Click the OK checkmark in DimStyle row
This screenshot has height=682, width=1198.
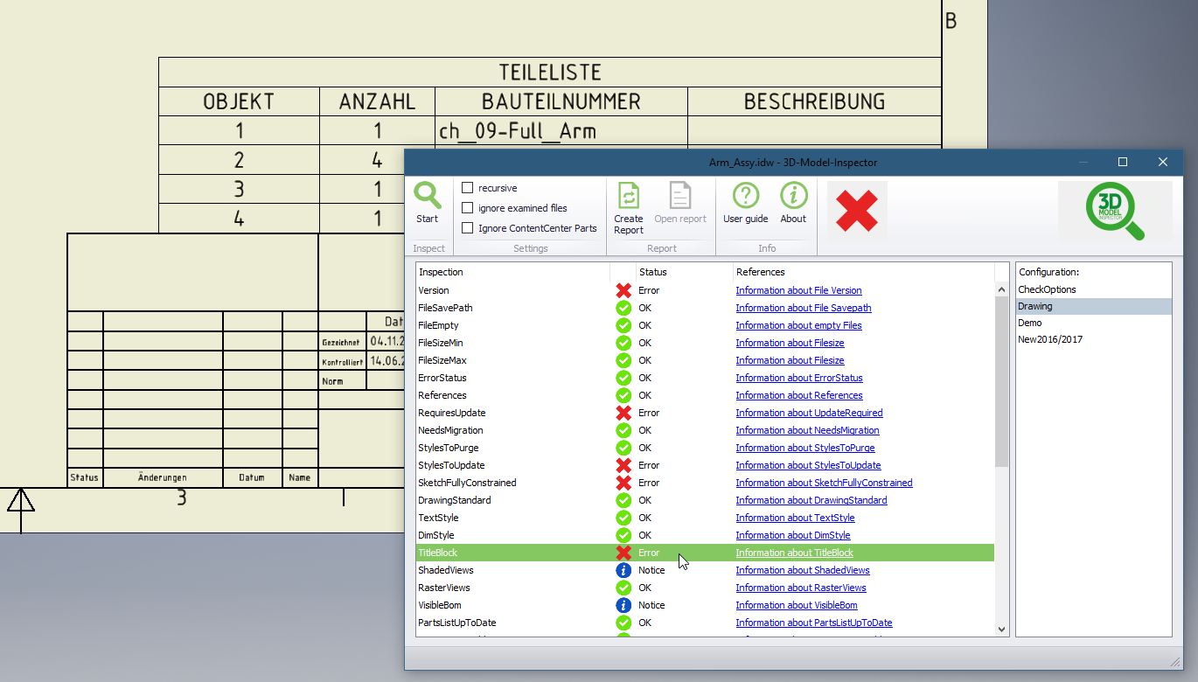coord(623,535)
